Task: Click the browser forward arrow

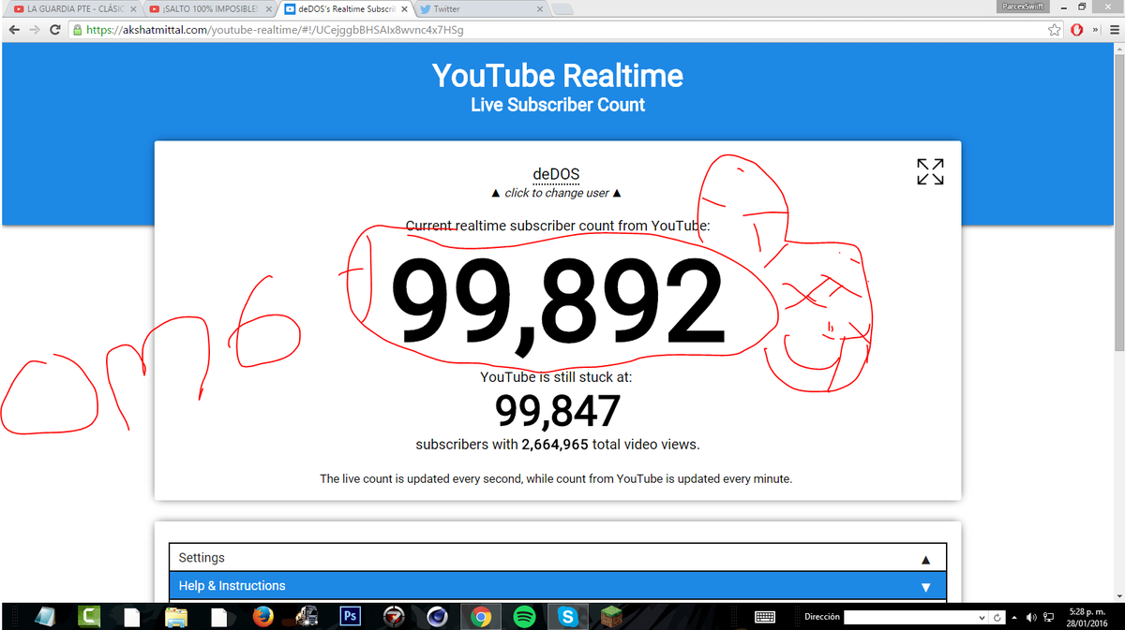Action: coord(35,30)
